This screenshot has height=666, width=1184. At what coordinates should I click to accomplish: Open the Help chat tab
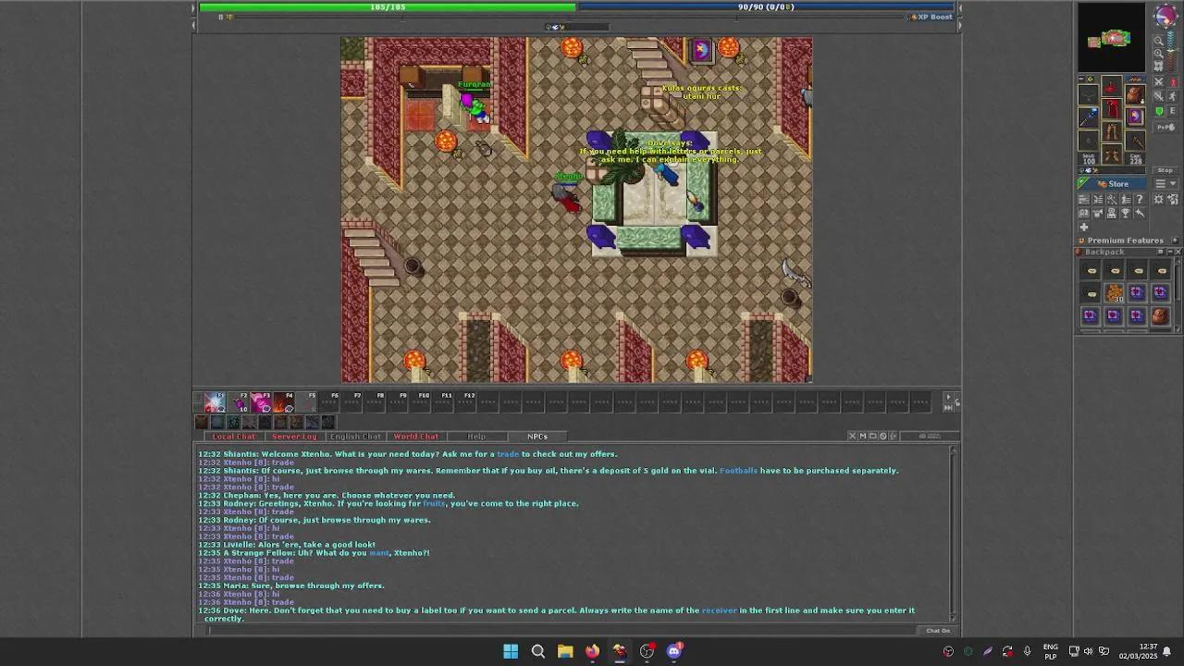476,437
